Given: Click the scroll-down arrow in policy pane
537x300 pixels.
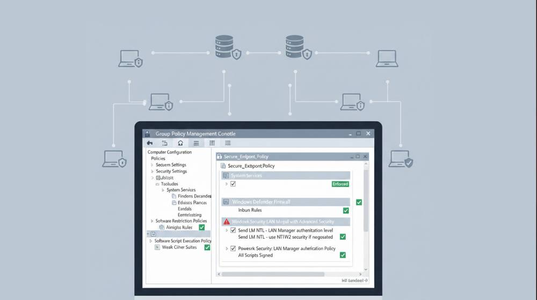Looking at the screenshot, I should (366, 269).
